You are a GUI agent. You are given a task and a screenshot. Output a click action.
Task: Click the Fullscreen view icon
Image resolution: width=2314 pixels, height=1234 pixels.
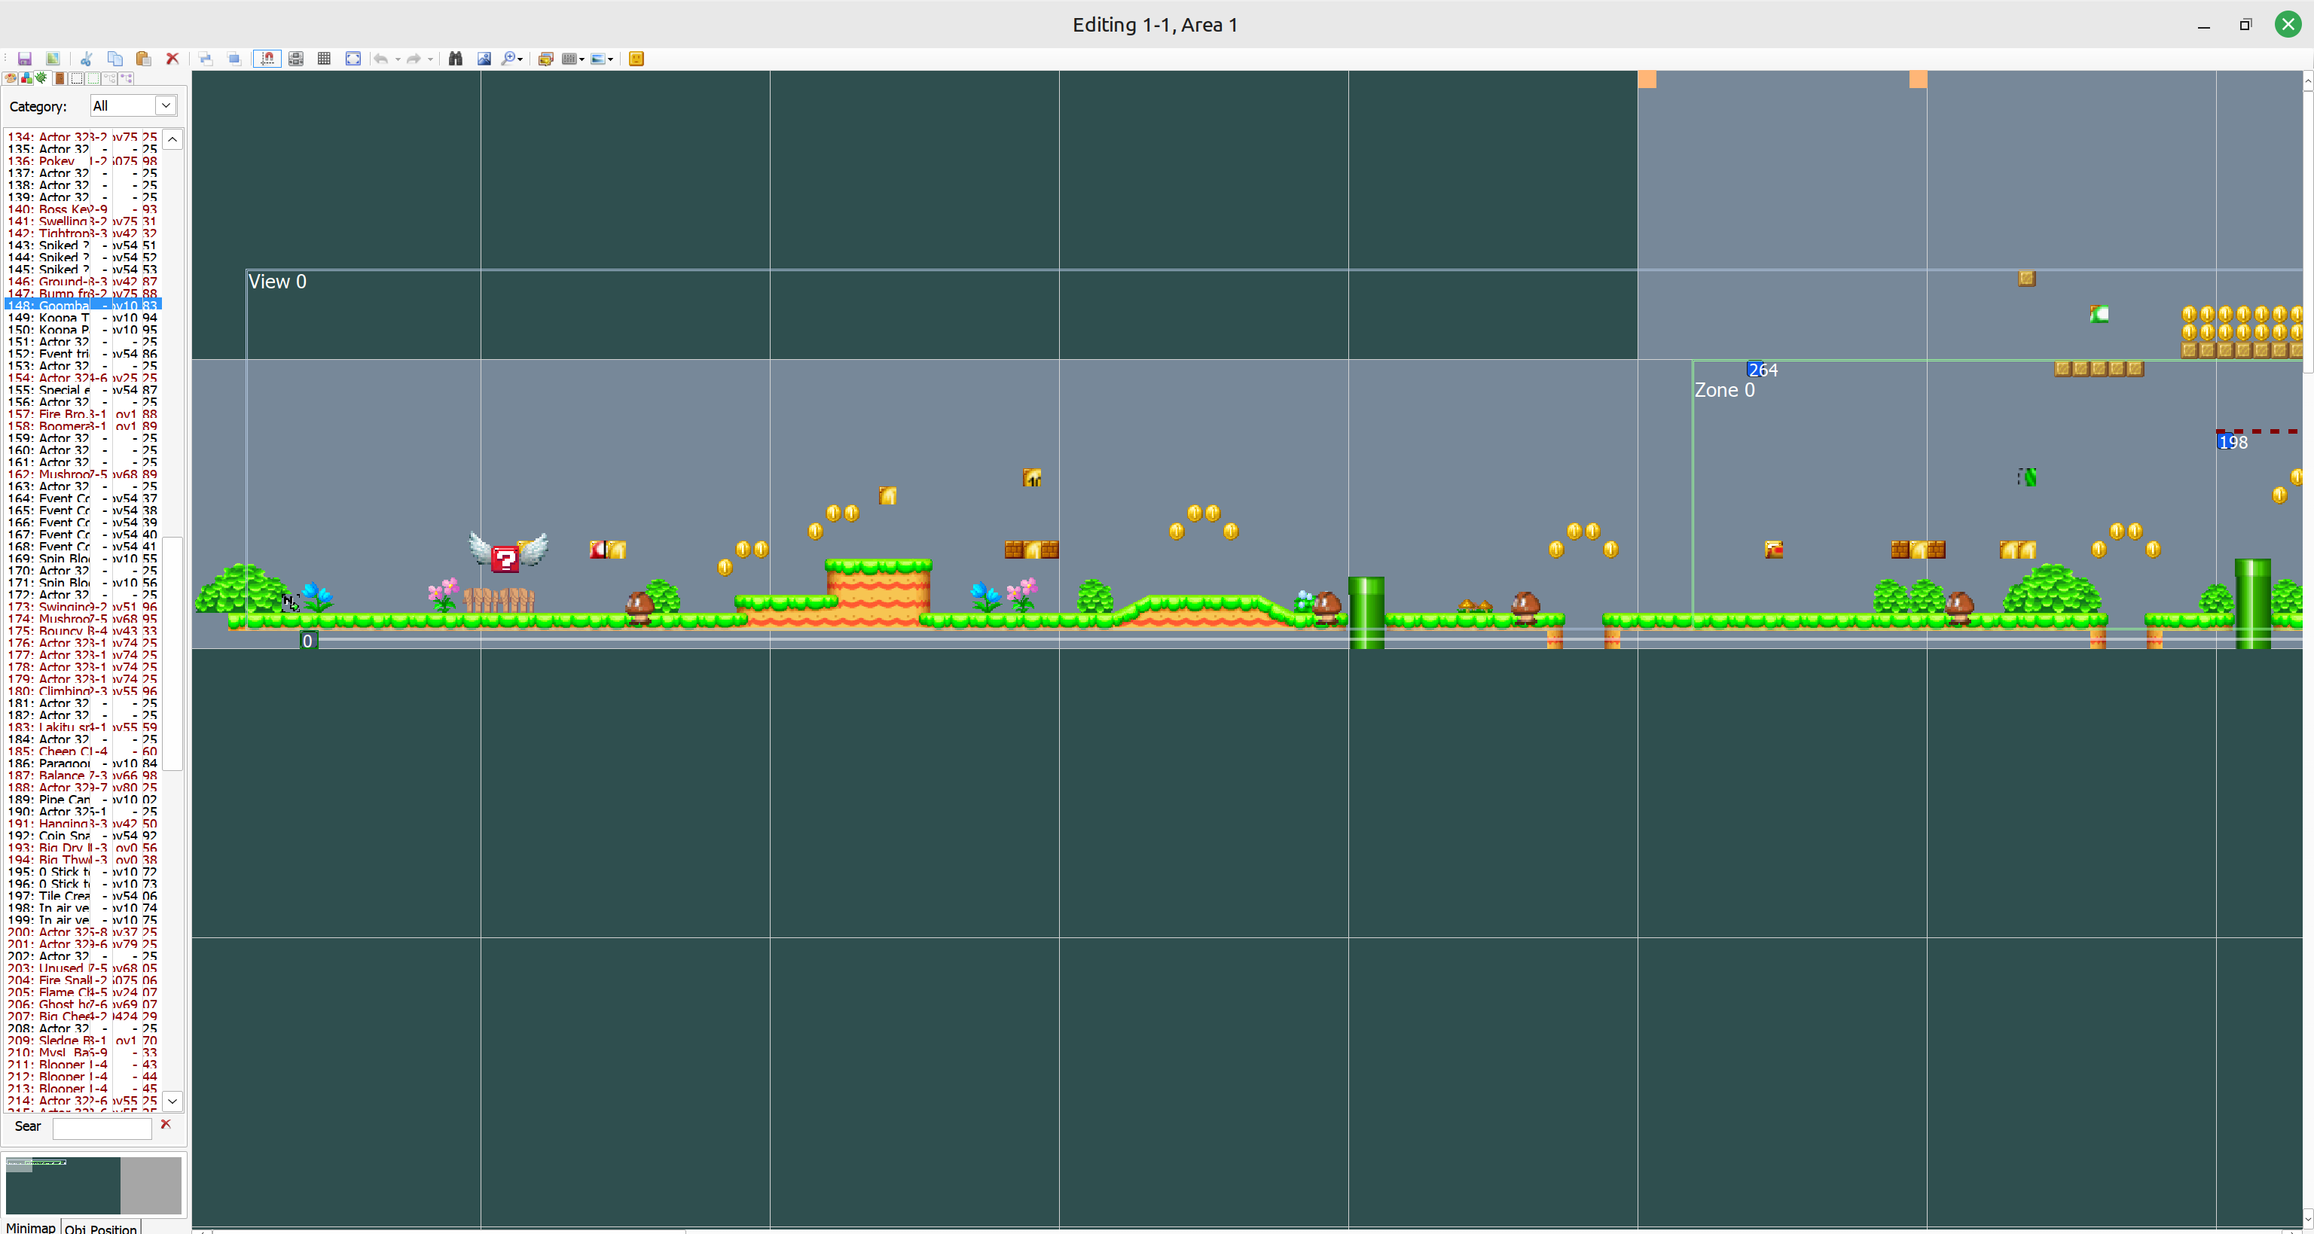(x=353, y=59)
